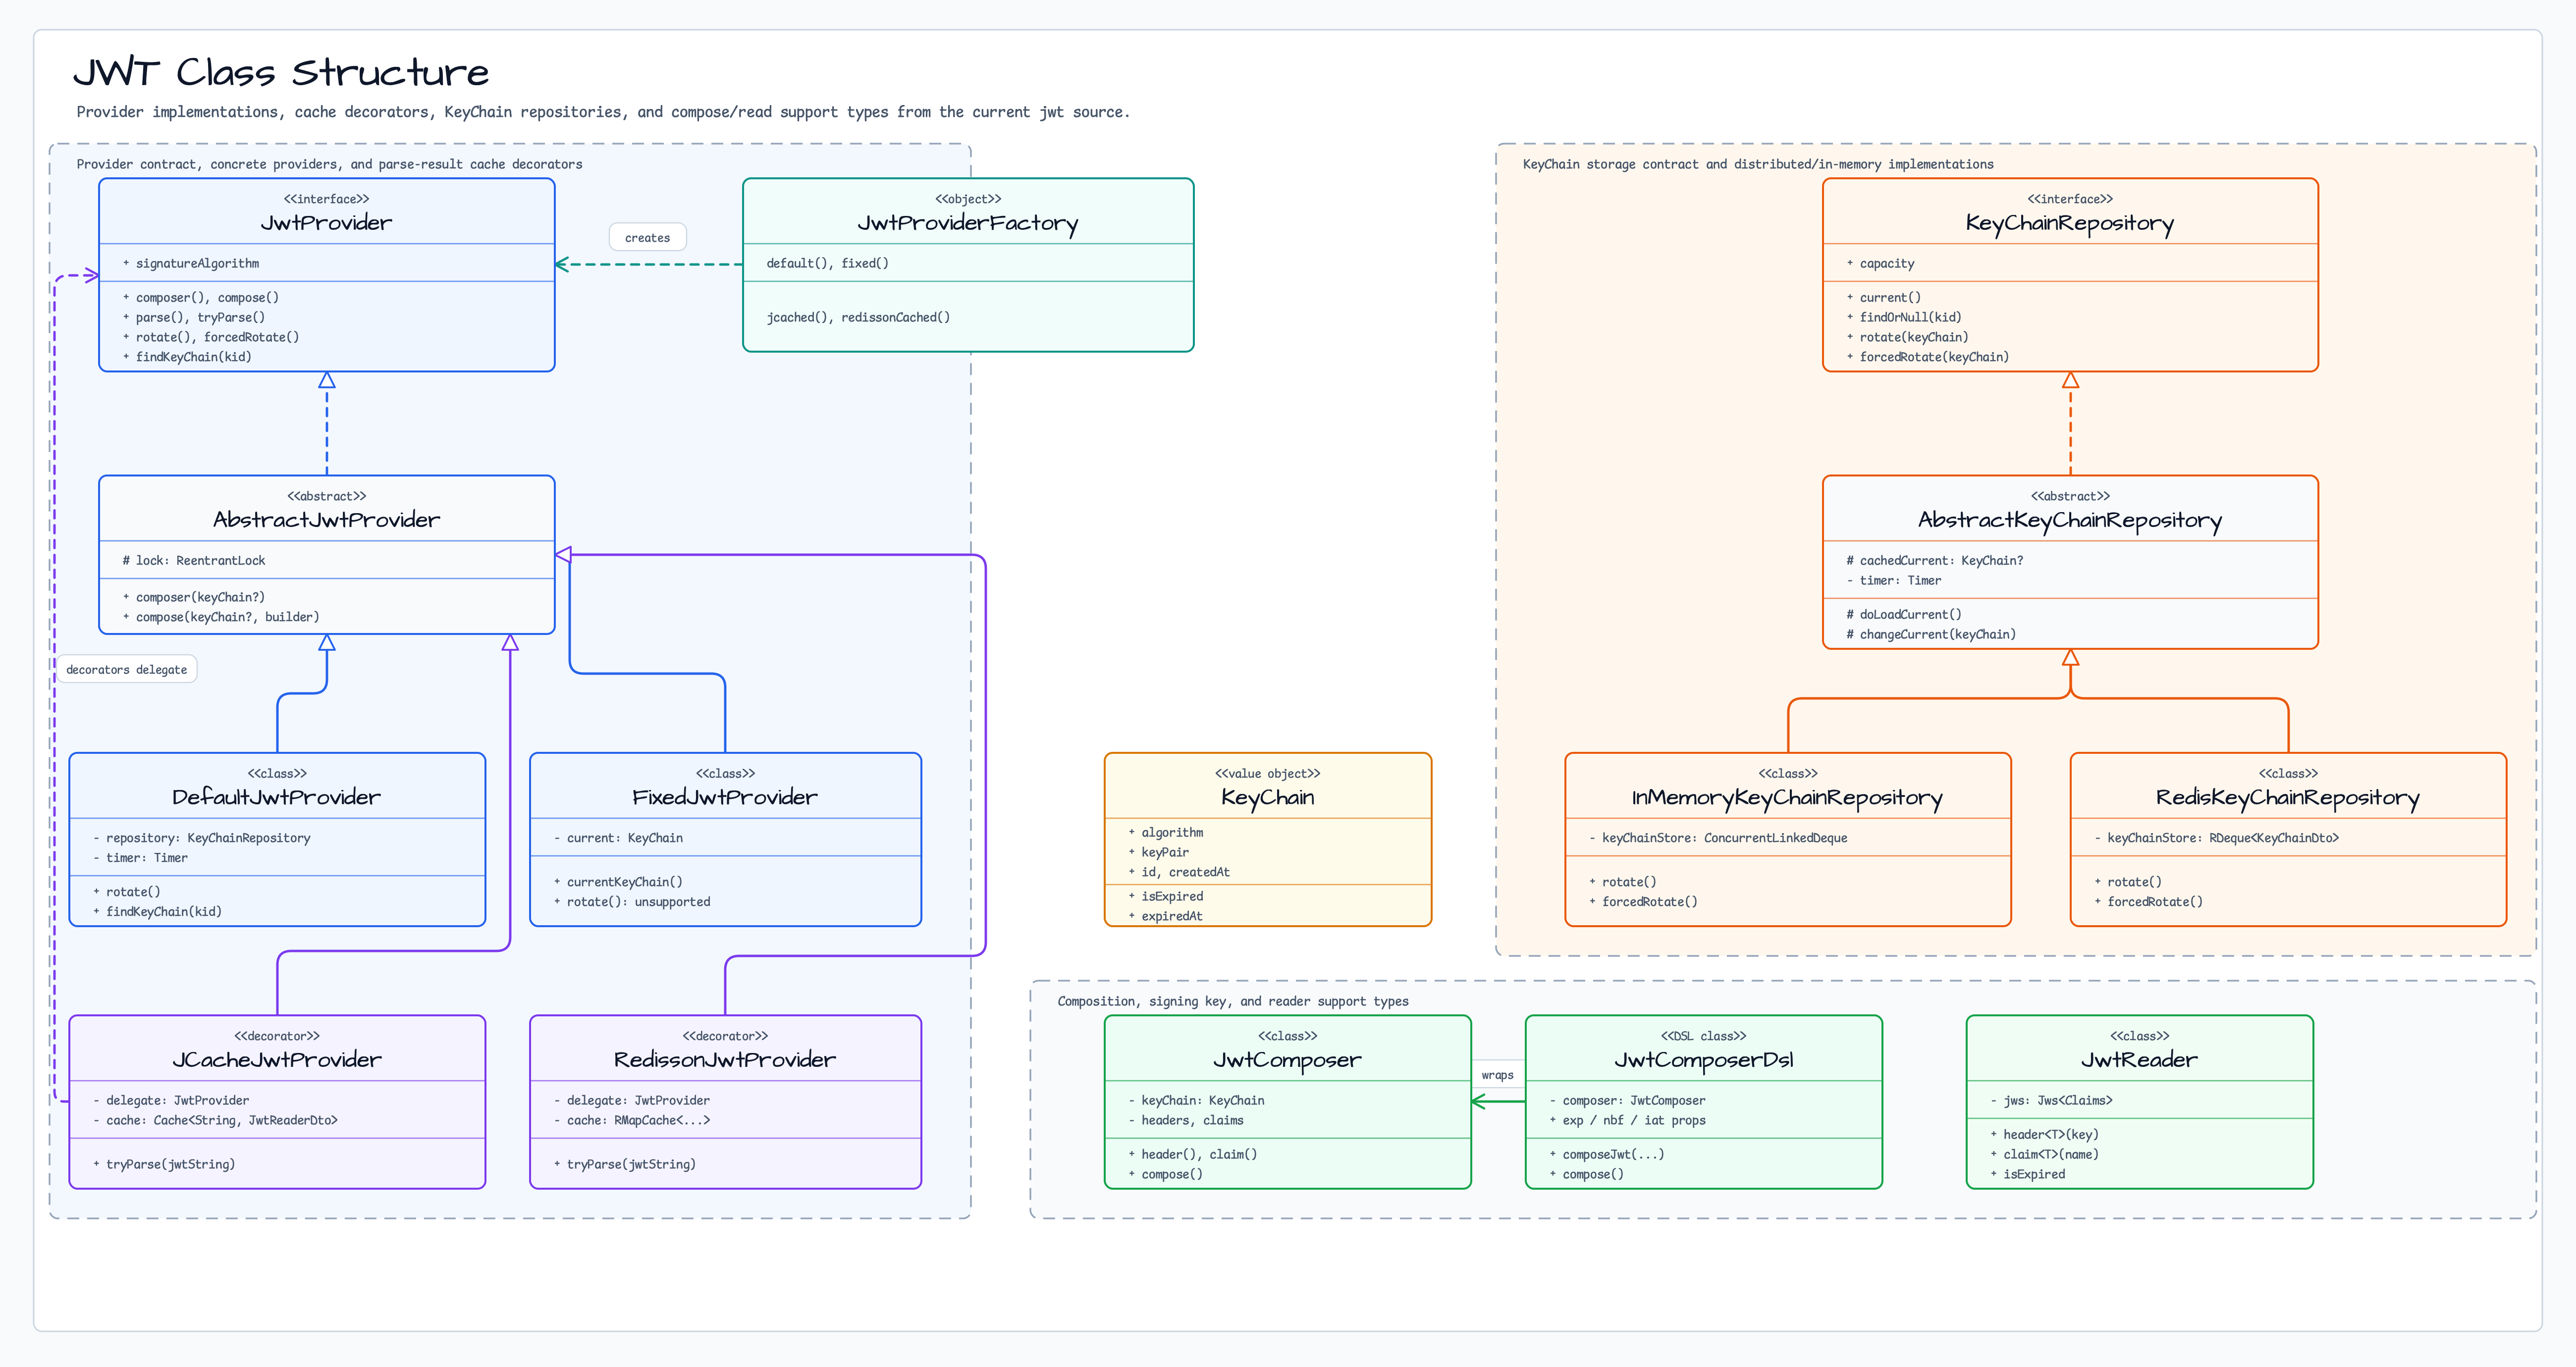This screenshot has height=1367, width=2576.
Task: Click the KeyChainRepository interface title
Action: (x=2070, y=223)
